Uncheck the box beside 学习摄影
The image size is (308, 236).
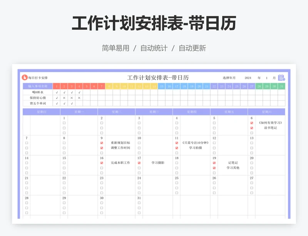pyautogui.click(x=139, y=163)
